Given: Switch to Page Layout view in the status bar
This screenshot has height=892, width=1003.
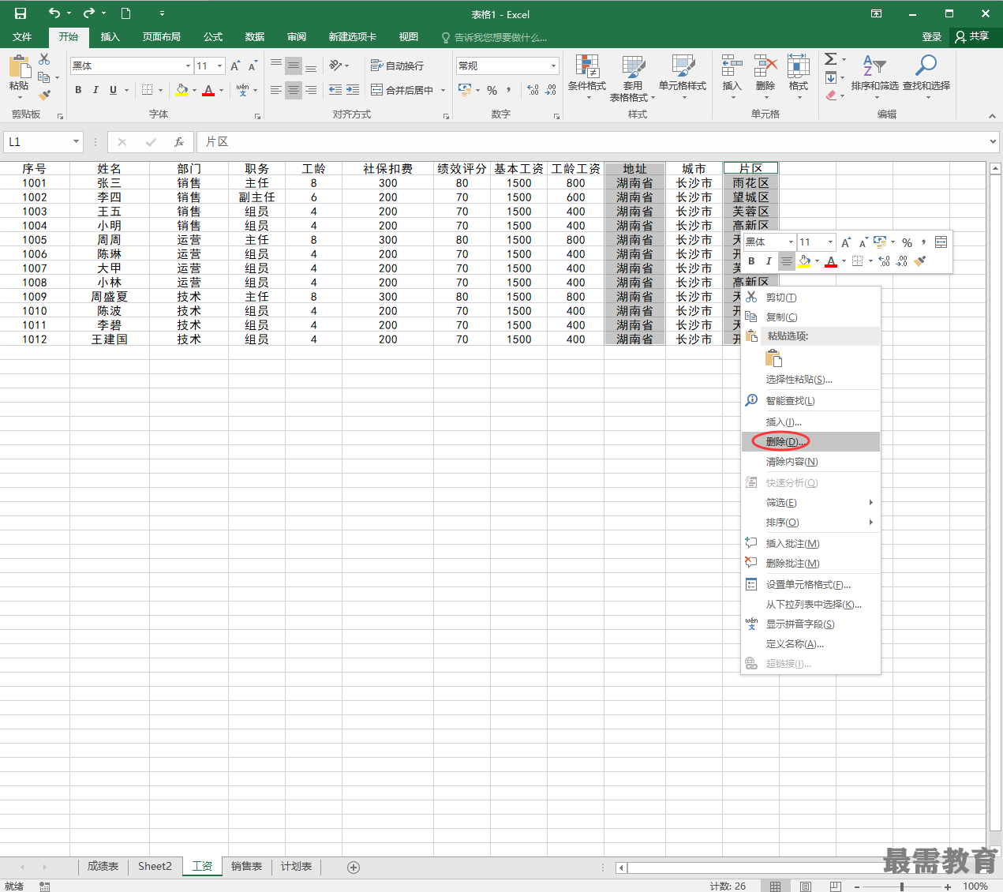Looking at the screenshot, I should [806, 886].
